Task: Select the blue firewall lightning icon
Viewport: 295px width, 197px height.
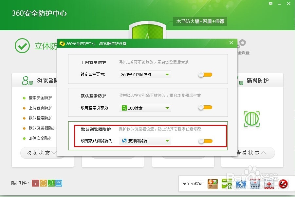Action: (x=241, y=184)
